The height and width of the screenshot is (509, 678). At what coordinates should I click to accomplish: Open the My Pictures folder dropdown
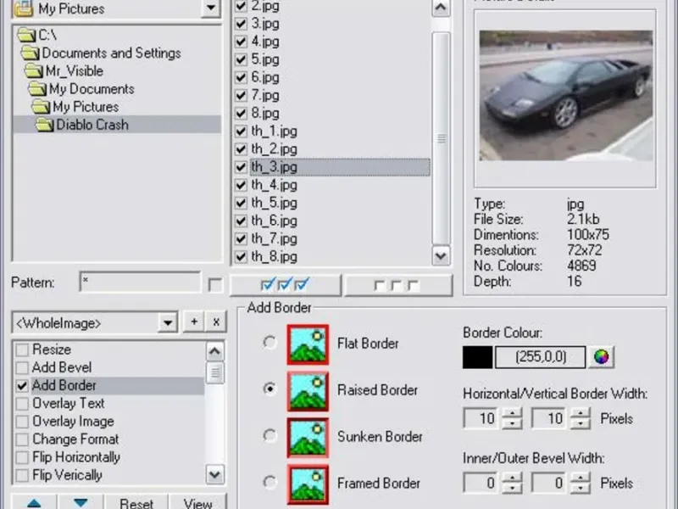pyautogui.click(x=211, y=8)
